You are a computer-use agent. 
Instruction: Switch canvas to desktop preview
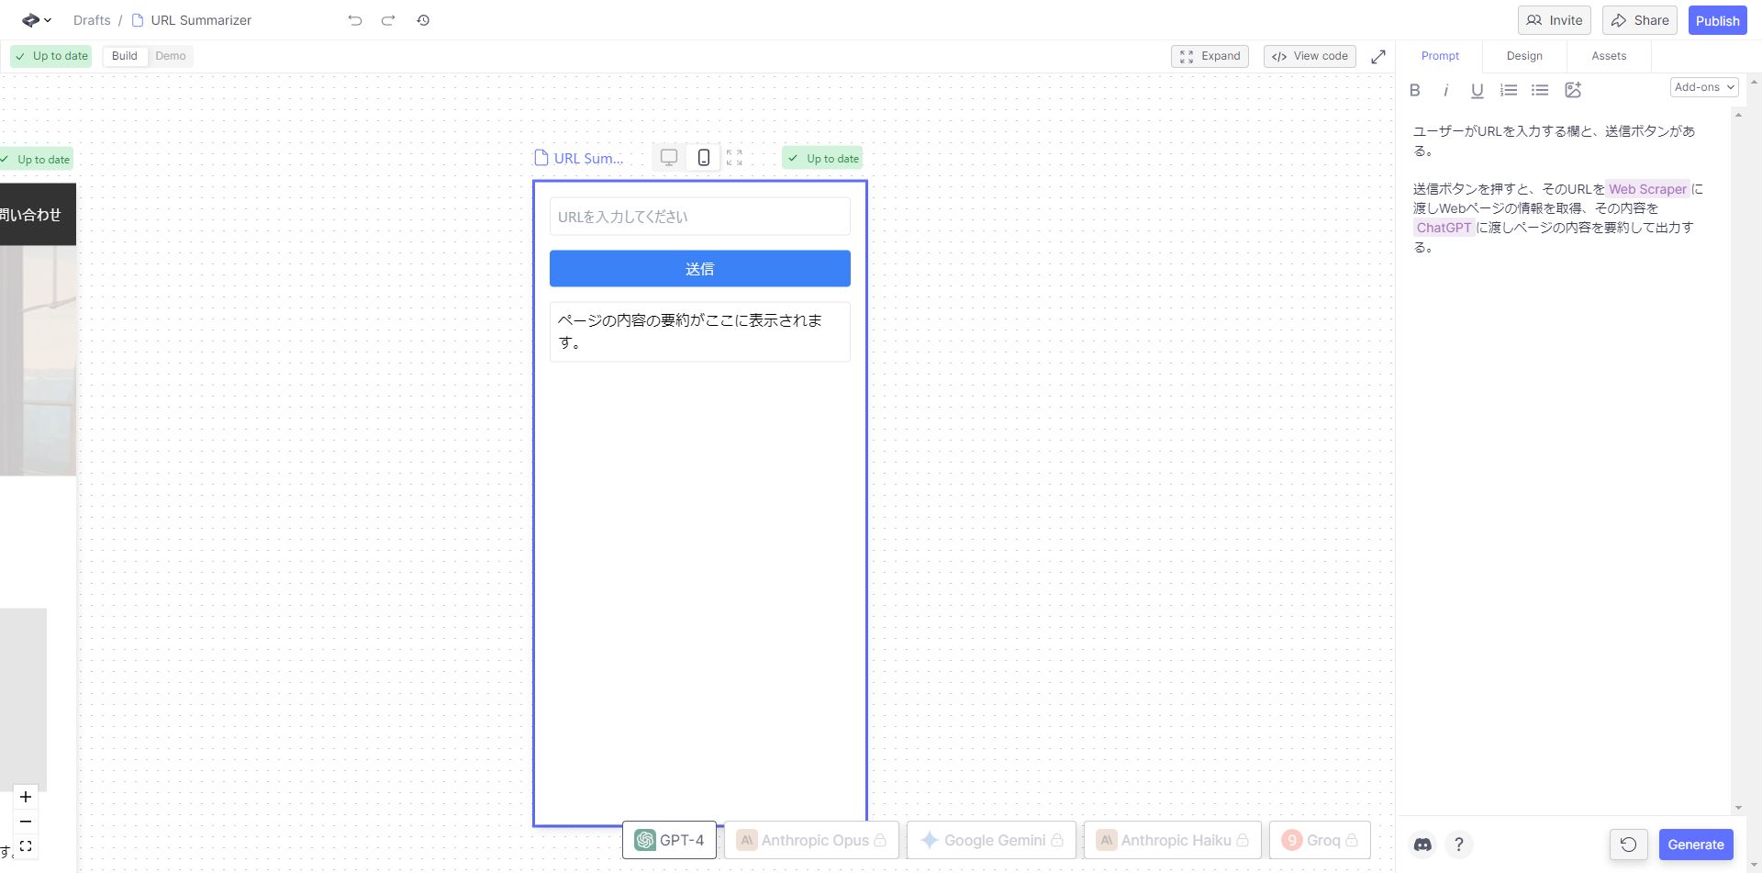tap(668, 157)
